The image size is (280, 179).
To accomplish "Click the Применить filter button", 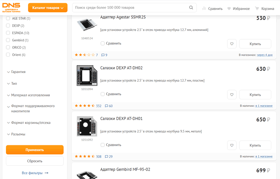I will tap(35, 150).
